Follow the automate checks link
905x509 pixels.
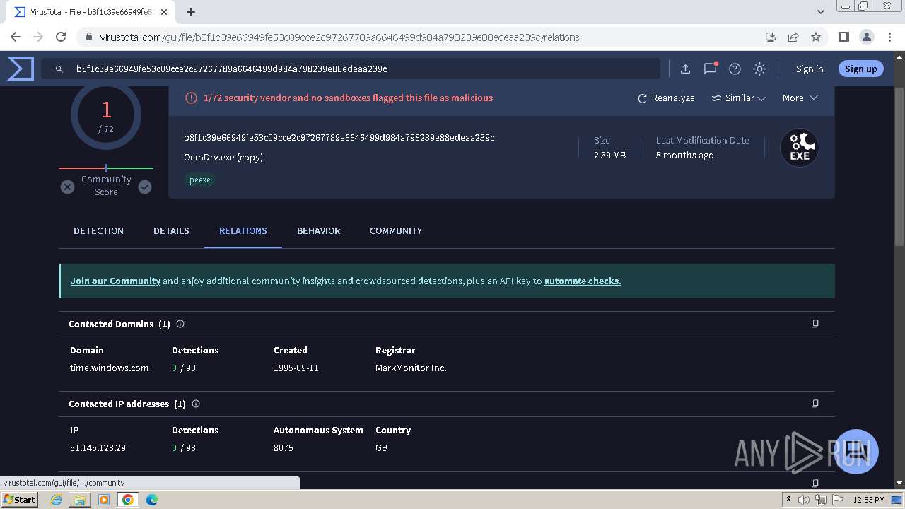(583, 281)
